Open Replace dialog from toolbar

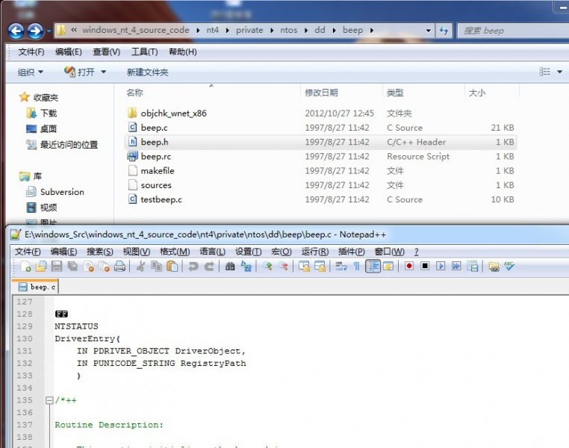tap(246, 267)
